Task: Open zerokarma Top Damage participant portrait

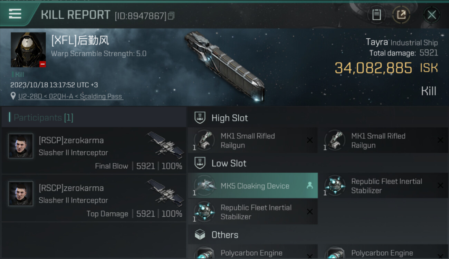Action: pos(21,194)
